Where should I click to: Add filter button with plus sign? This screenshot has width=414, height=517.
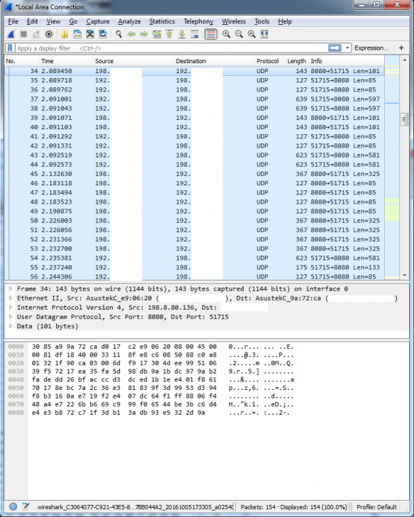click(401, 48)
